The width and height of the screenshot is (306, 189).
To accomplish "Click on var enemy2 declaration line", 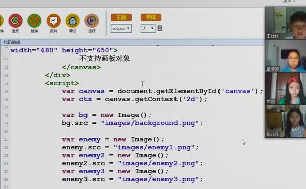I will click(115, 156).
